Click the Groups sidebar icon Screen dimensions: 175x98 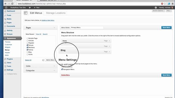[5, 34]
